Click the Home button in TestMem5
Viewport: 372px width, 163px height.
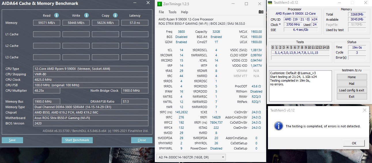pyautogui.click(x=352, y=77)
